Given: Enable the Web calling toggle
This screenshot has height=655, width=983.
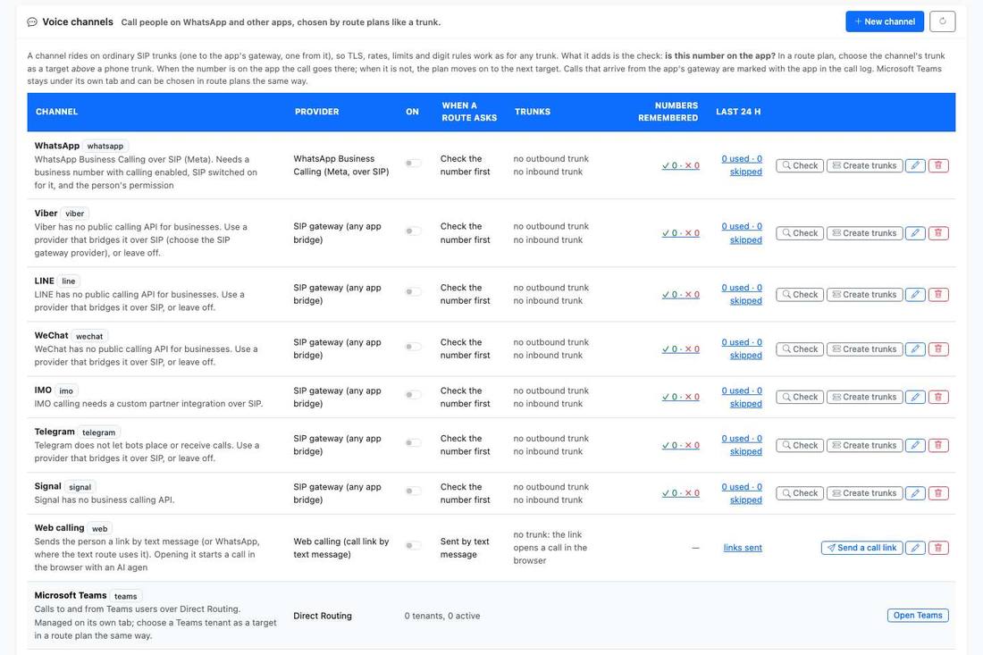Looking at the screenshot, I should pyautogui.click(x=413, y=546).
